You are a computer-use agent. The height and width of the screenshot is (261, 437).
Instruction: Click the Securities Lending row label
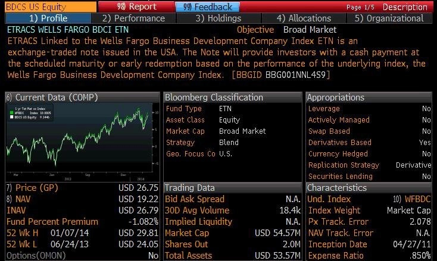(x=341, y=177)
